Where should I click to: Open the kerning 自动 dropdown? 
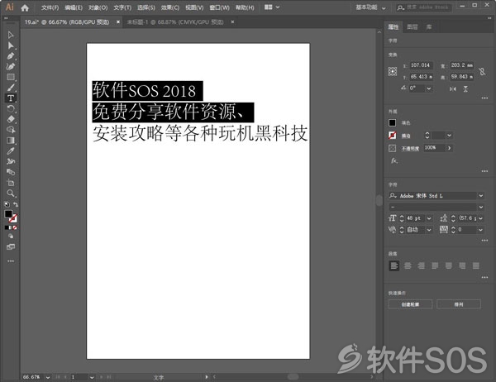pos(429,230)
